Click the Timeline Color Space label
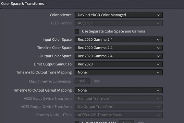Image resolution: width=184 pixels, height=123 pixels. 54,48
